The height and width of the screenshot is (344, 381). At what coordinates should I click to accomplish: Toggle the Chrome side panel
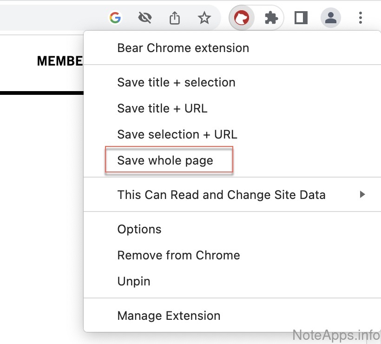[x=301, y=18]
